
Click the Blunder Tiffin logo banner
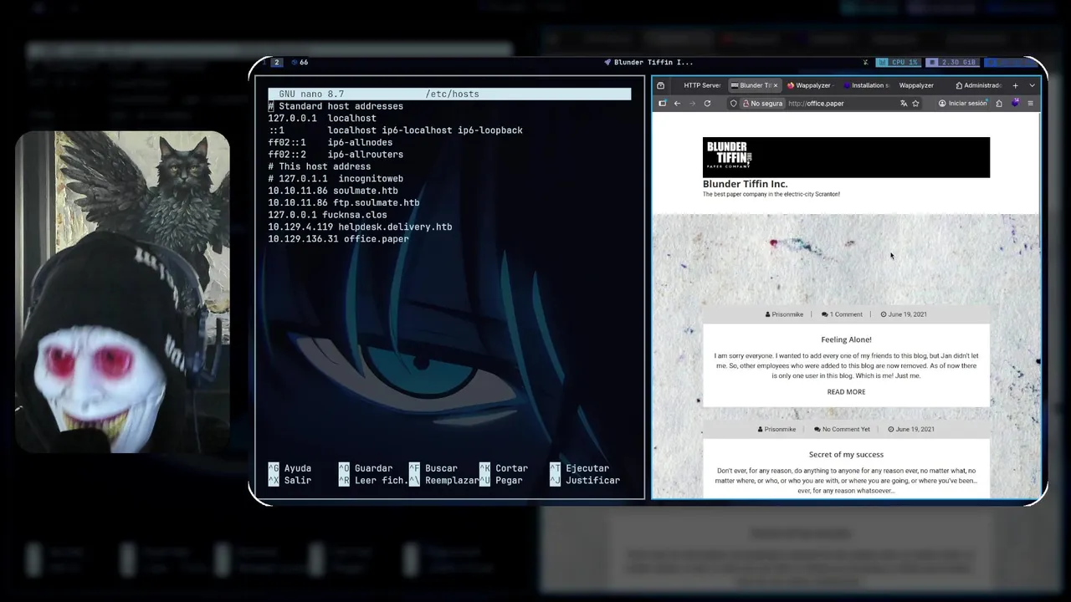(x=846, y=157)
